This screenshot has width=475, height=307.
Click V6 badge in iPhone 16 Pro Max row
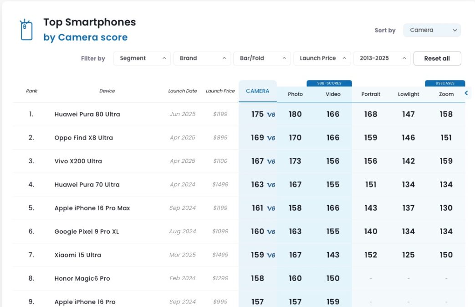click(271, 208)
